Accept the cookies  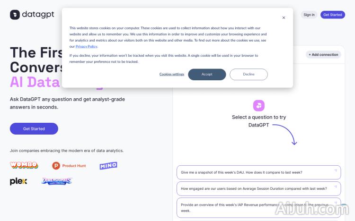207,74
